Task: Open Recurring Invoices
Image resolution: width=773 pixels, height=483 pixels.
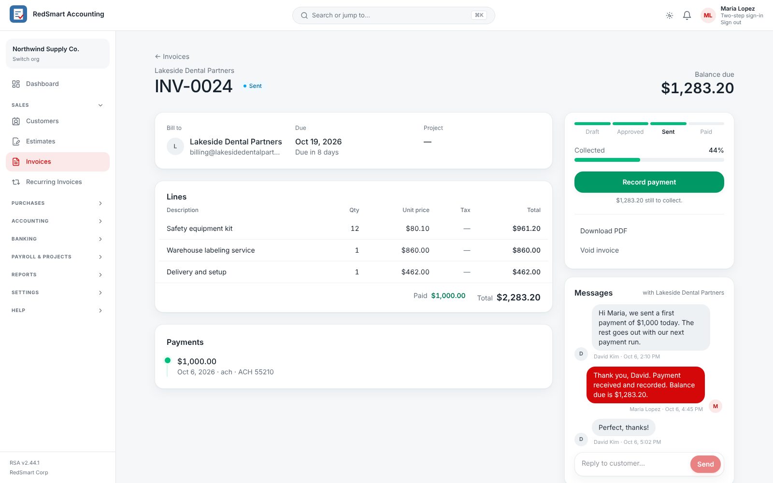Action: [57, 182]
